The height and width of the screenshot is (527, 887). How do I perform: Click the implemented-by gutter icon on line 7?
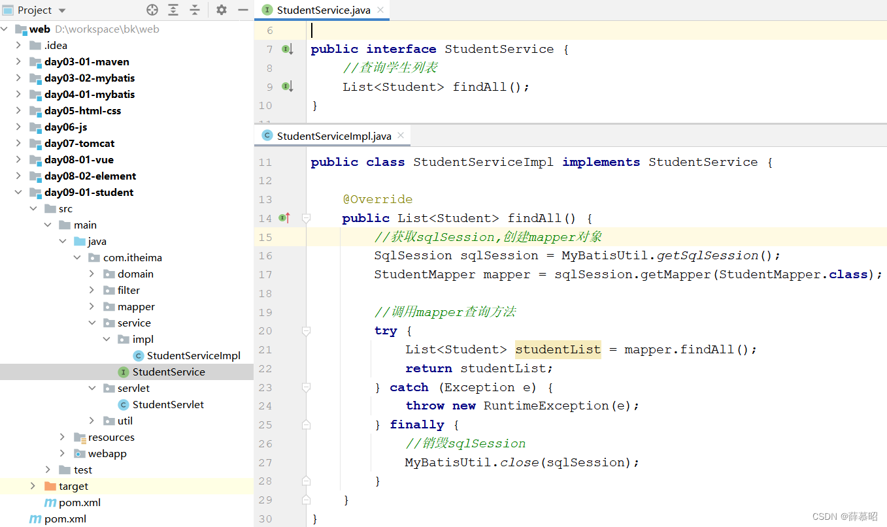[287, 49]
